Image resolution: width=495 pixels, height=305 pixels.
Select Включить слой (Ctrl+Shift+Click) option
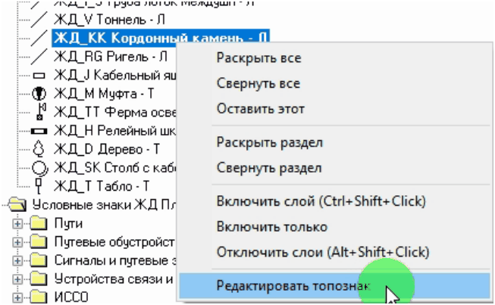click(321, 201)
